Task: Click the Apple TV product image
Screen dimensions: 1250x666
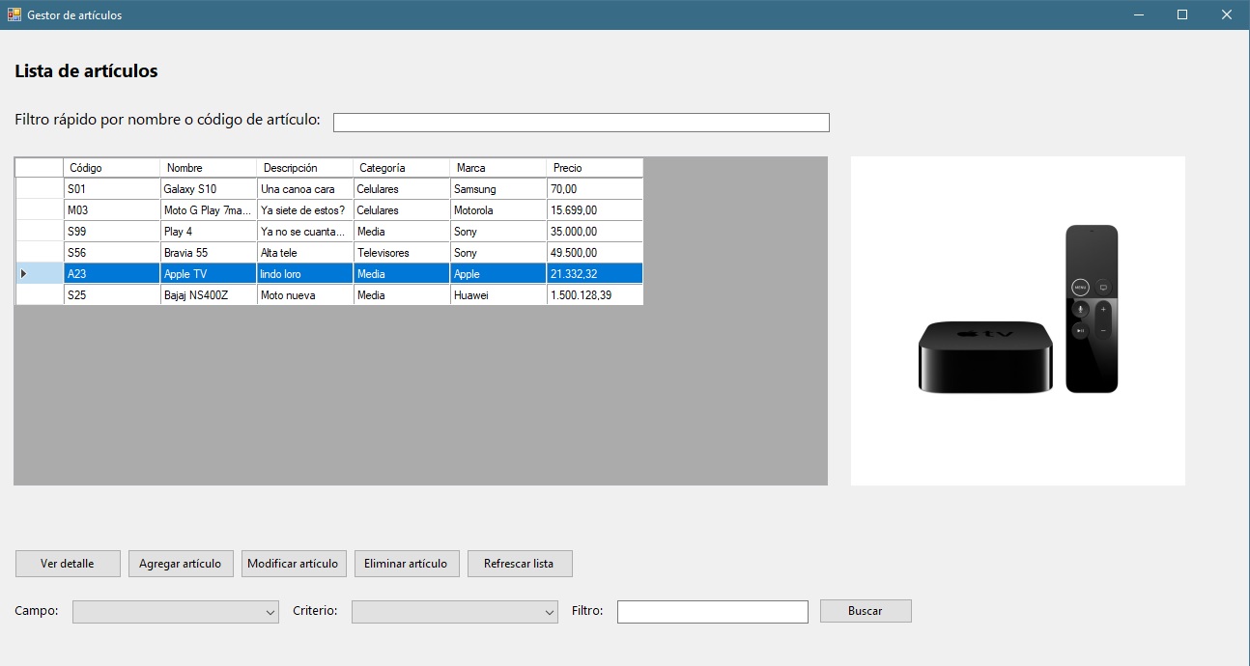Action: pos(1018,320)
